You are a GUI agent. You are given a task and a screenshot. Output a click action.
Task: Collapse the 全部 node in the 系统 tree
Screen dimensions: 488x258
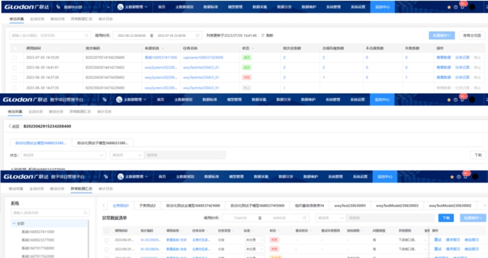[x=14, y=223]
